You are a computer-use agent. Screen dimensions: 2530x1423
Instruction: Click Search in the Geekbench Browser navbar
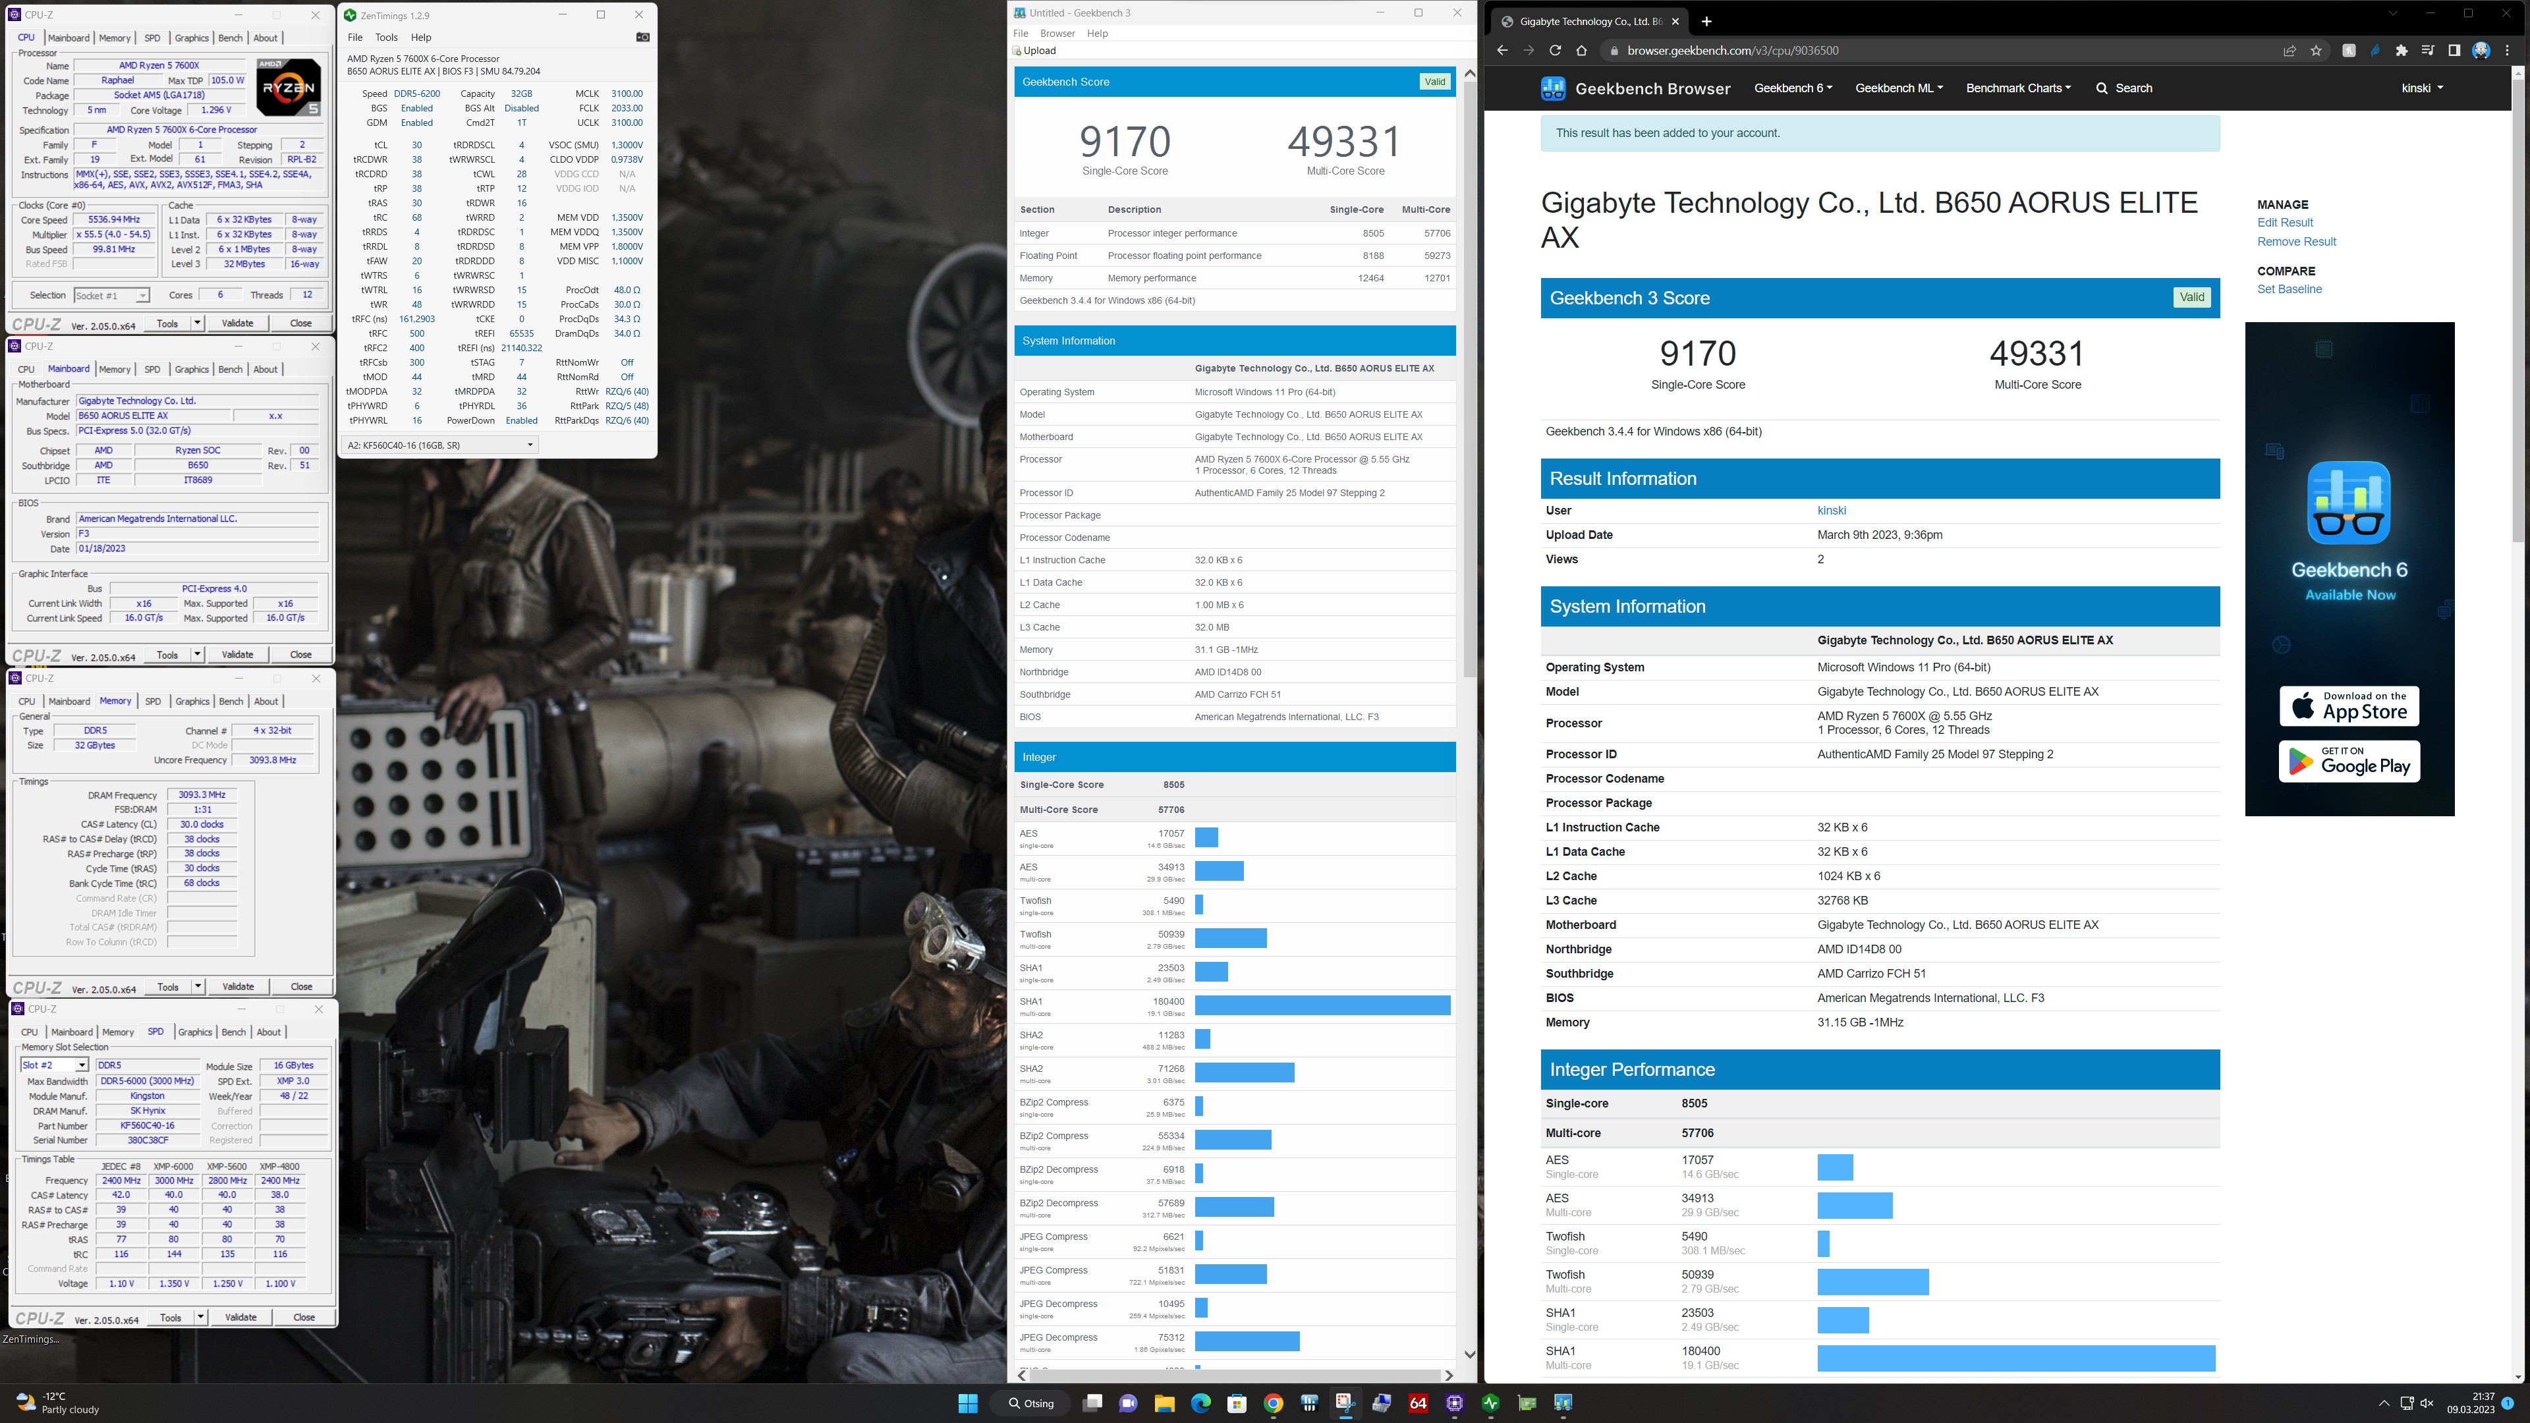point(2123,88)
